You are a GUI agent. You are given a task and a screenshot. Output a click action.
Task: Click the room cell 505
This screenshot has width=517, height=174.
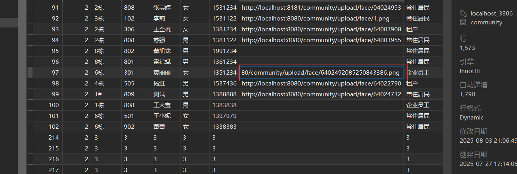[136, 84]
